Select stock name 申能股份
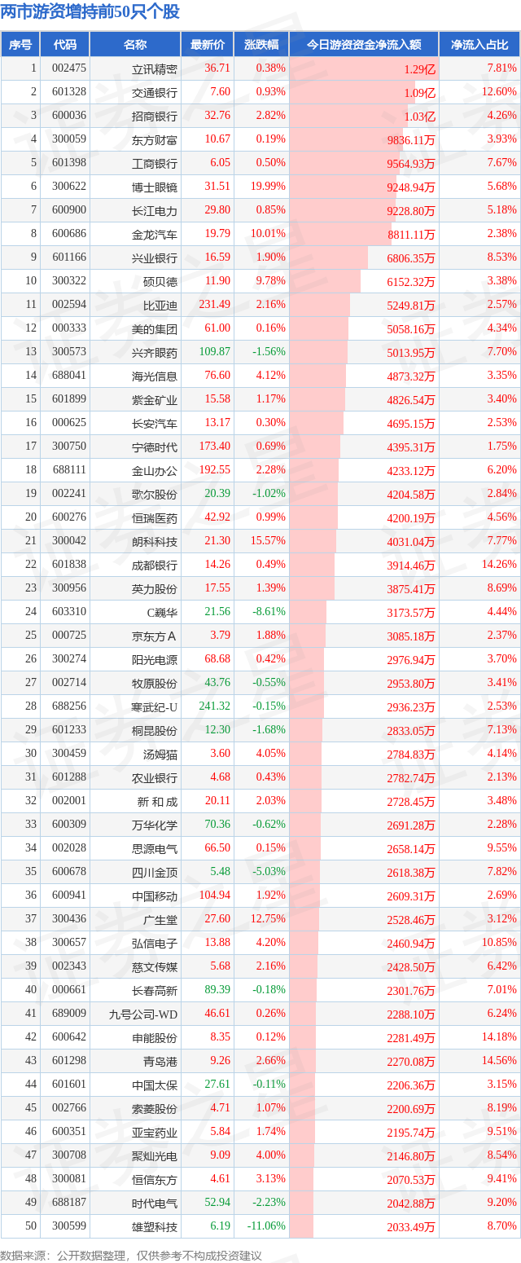The height and width of the screenshot is (1263, 521). [155, 1037]
